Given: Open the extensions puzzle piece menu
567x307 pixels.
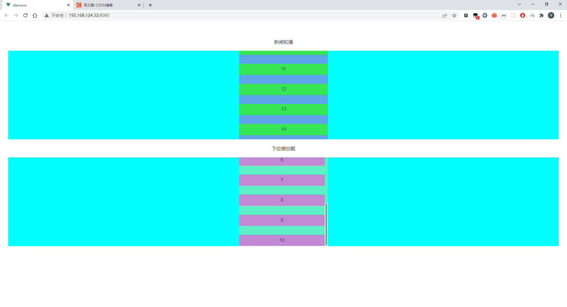Looking at the screenshot, I should [542, 15].
